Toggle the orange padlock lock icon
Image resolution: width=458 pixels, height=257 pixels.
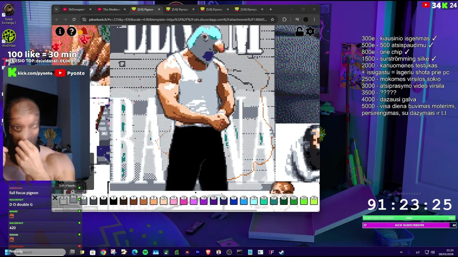pos(299,32)
